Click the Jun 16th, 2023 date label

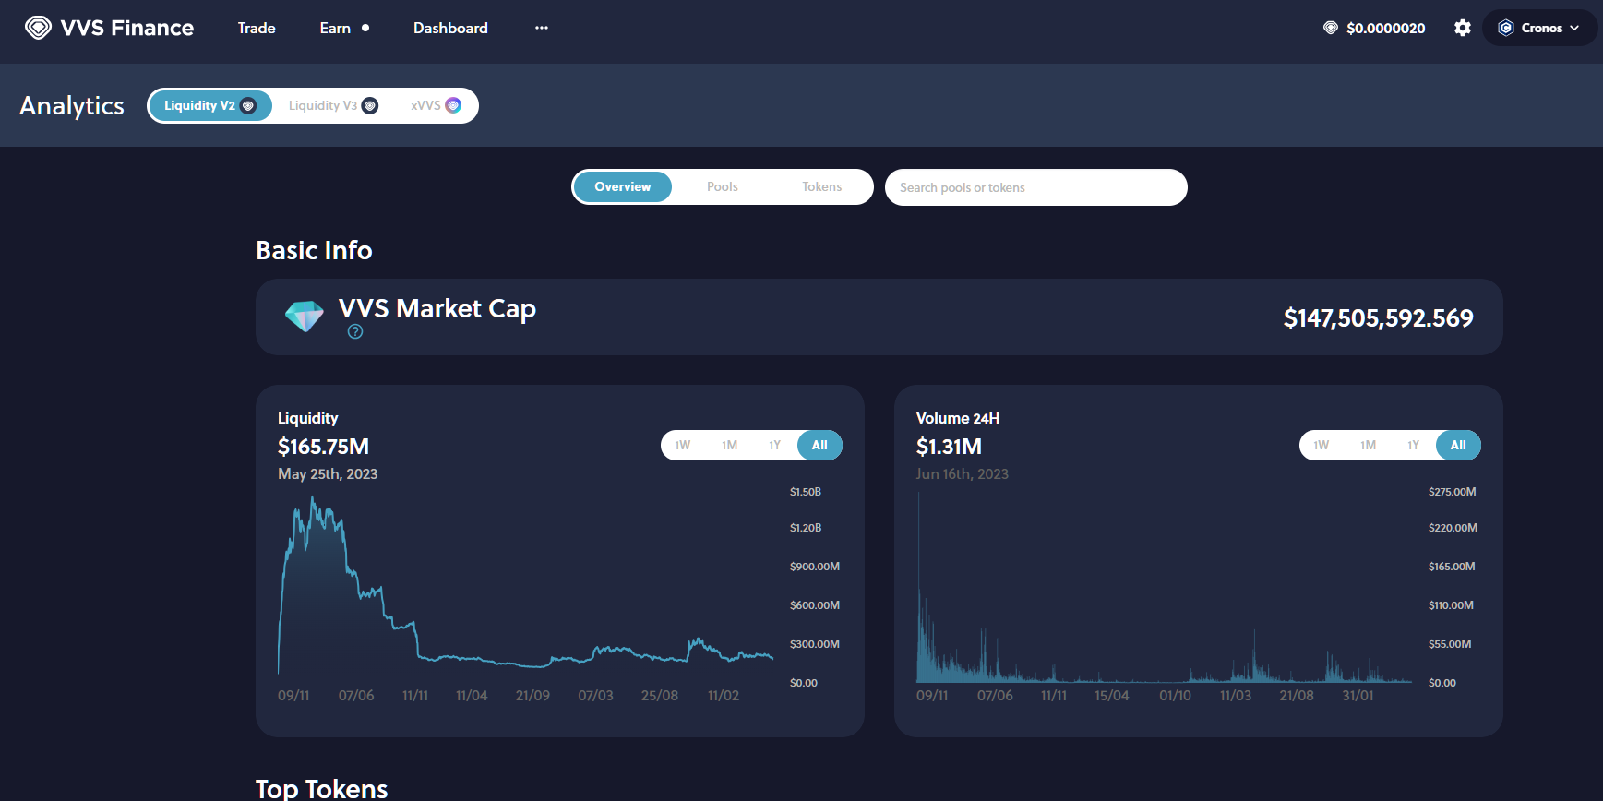[x=962, y=473]
